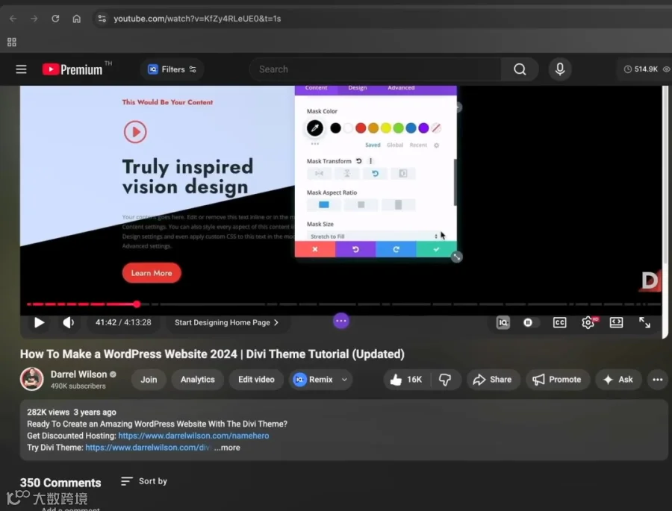Click the search magnifier button
The image size is (672, 511).
pyautogui.click(x=520, y=69)
